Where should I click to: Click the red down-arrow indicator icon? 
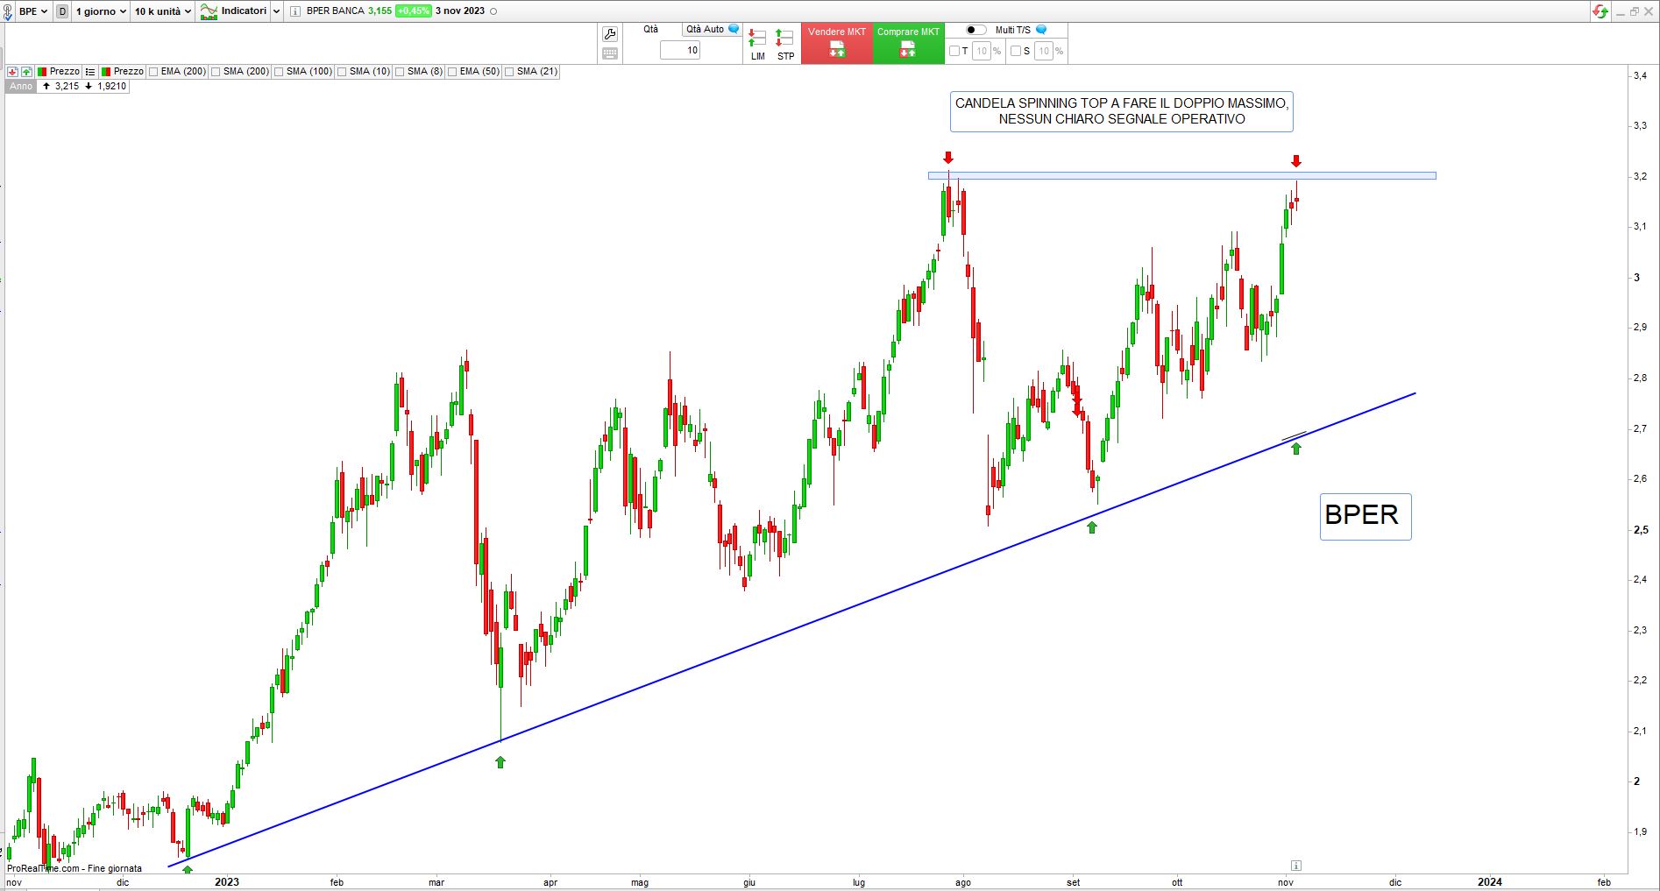tap(12, 72)
